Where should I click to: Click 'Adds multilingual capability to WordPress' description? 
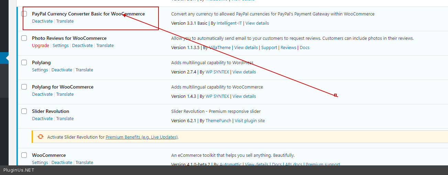click(212, 63)
